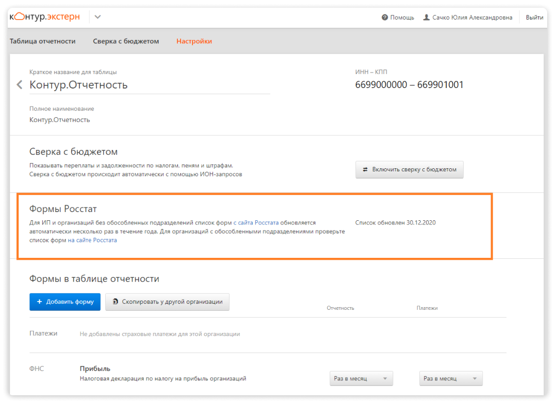Open the Отчетность 'Раз в месяц' dropdown for Прибыль
The width and height of the screenshot is (557, 404).
(x=361, y=378)
